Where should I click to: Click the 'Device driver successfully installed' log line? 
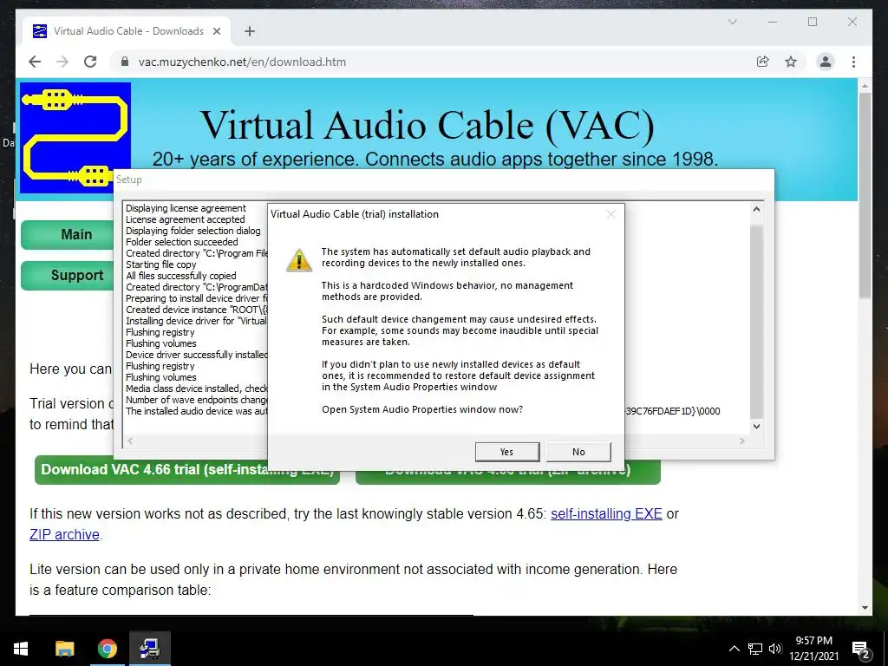pos(196,355)
